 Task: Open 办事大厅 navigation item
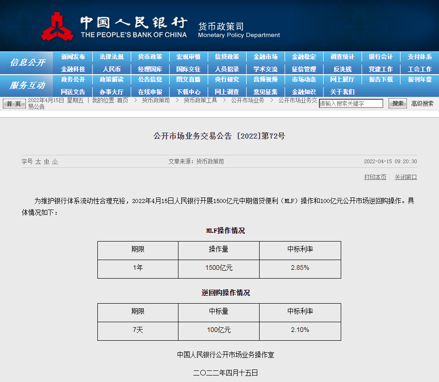111,92
